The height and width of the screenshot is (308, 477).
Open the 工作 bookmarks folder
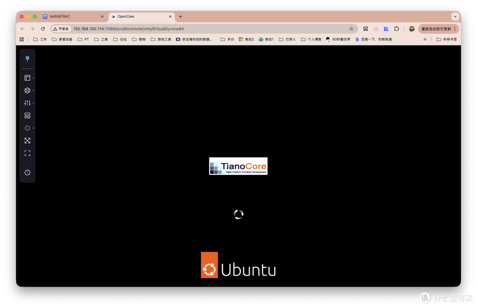point(40,39)
